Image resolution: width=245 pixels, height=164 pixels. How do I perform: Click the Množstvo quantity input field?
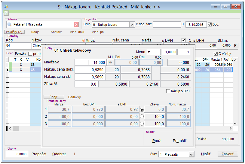(90, 62)
